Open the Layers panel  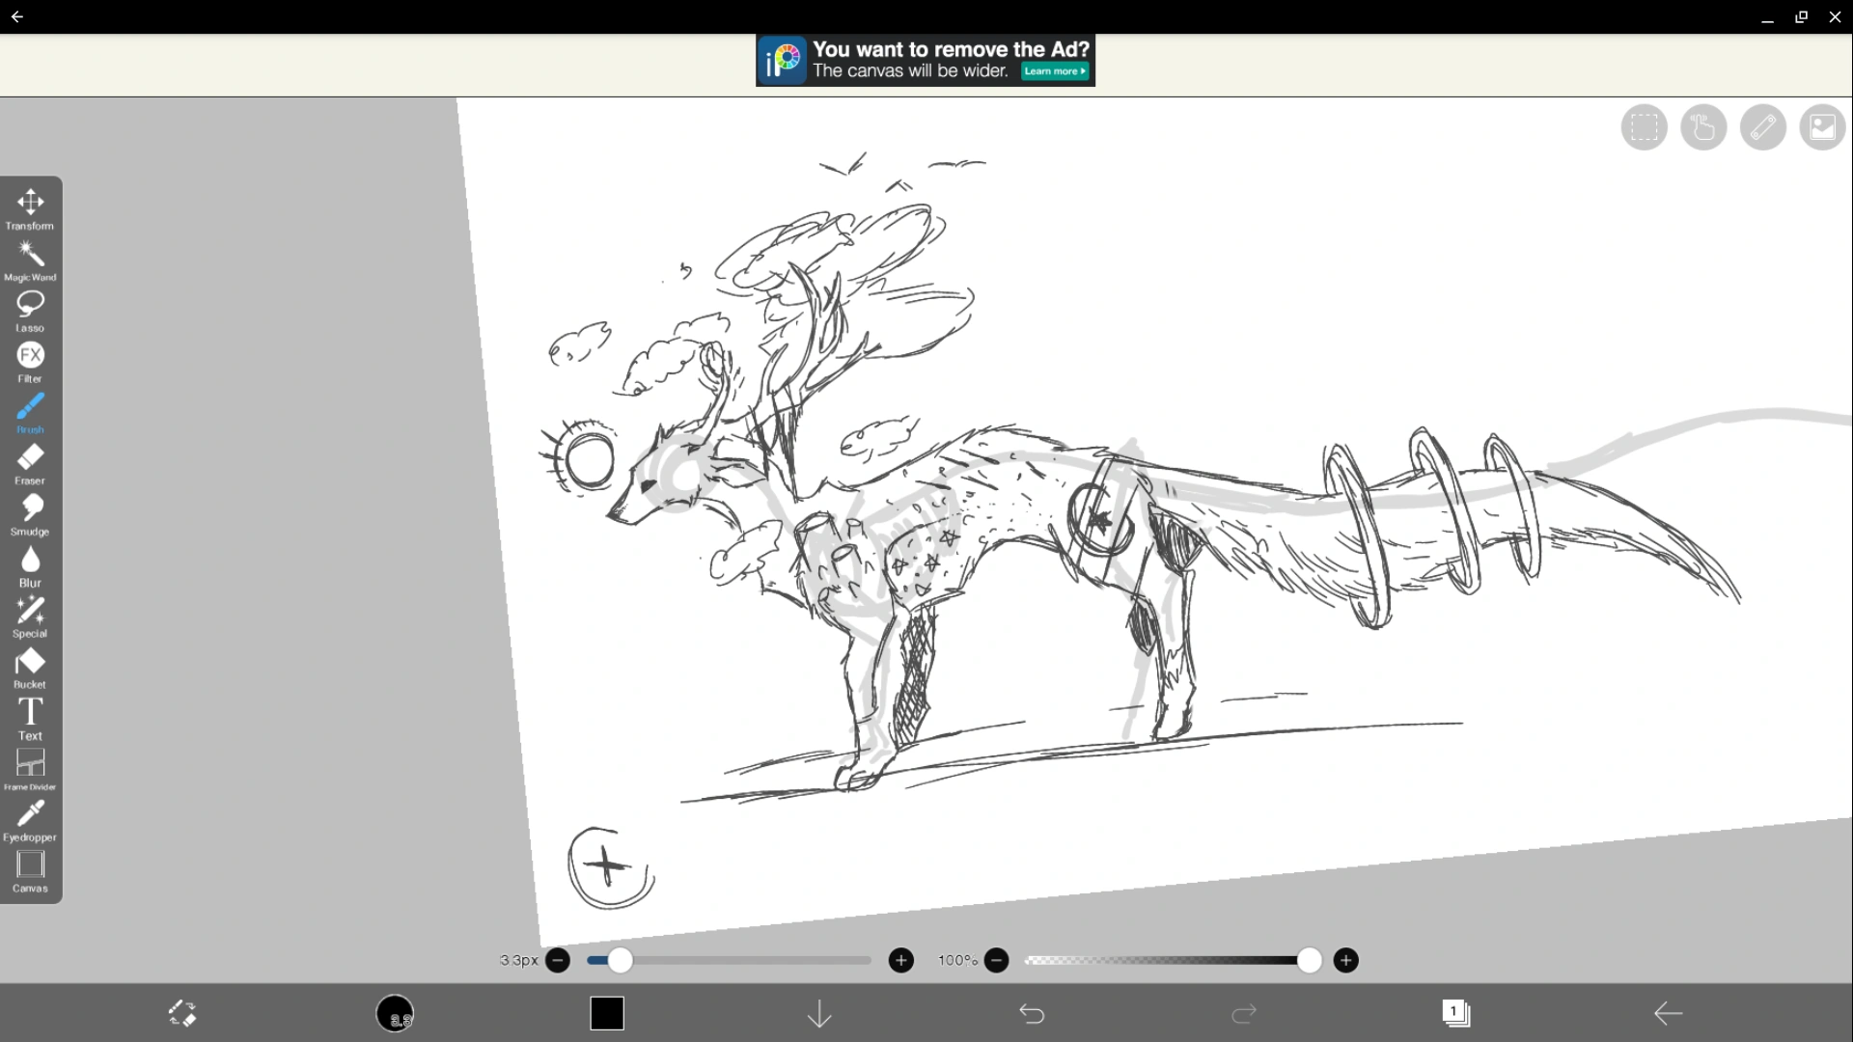[1457, 1014]
